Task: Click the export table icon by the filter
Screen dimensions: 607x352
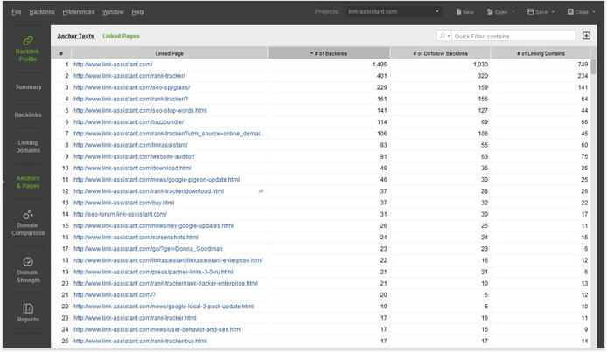Action: [586, 36]
